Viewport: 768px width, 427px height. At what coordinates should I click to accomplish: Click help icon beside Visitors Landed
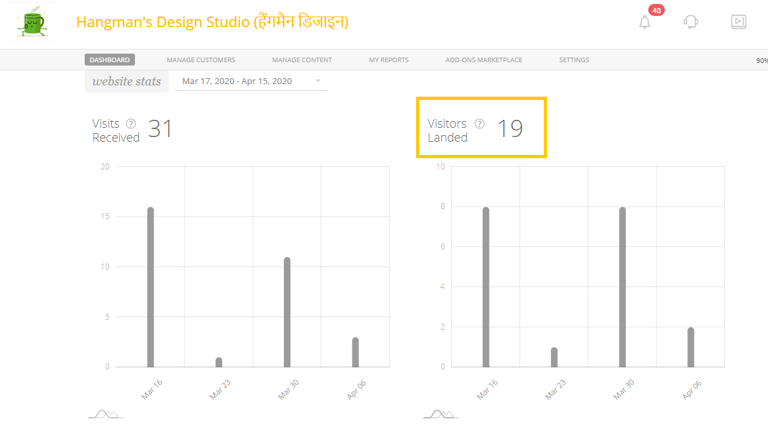[x=480, y=124]
